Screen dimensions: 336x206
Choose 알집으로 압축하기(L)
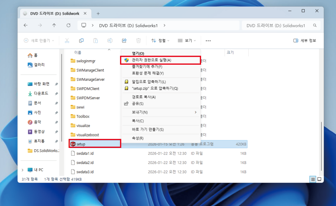coord(161,82)
